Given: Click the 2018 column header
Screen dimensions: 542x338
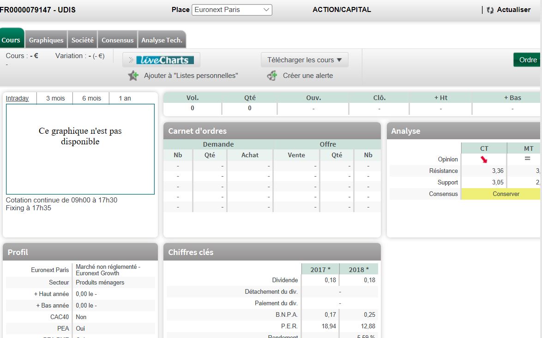Looking at the screenshot, I should [x=359, y=270].
